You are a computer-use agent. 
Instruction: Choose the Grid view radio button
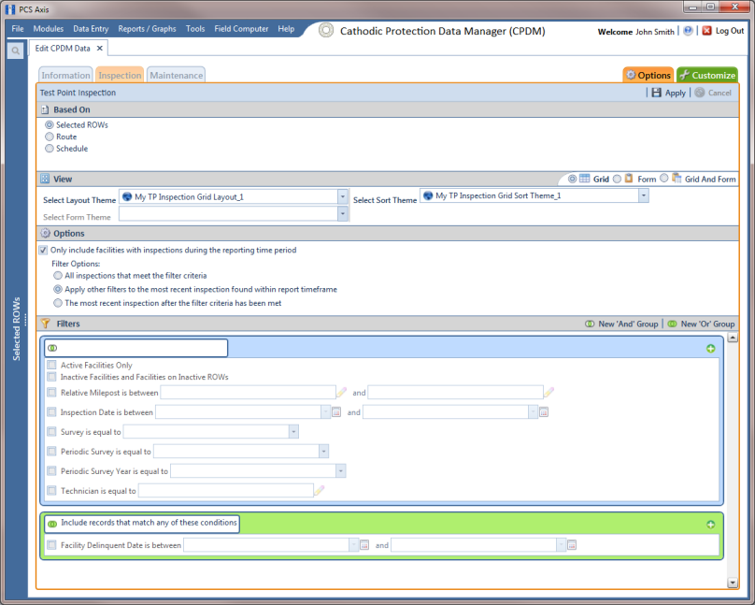coord(572,179)
